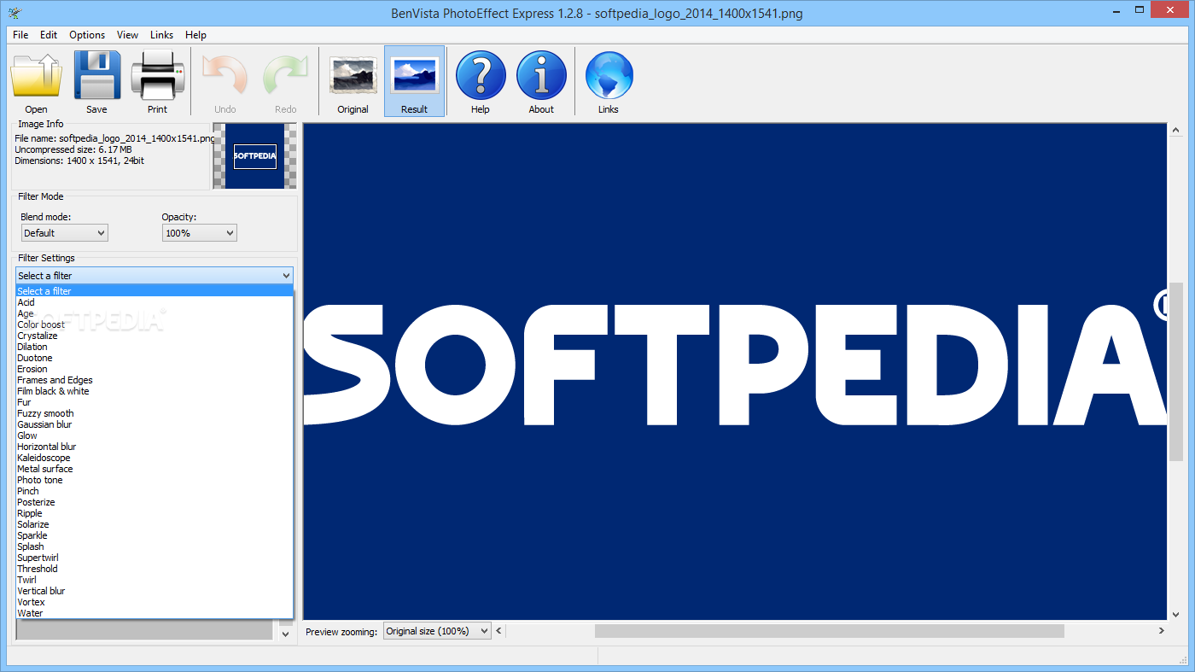
Task: Apply the Gaussian blur filter
Action: click(154, 424)
